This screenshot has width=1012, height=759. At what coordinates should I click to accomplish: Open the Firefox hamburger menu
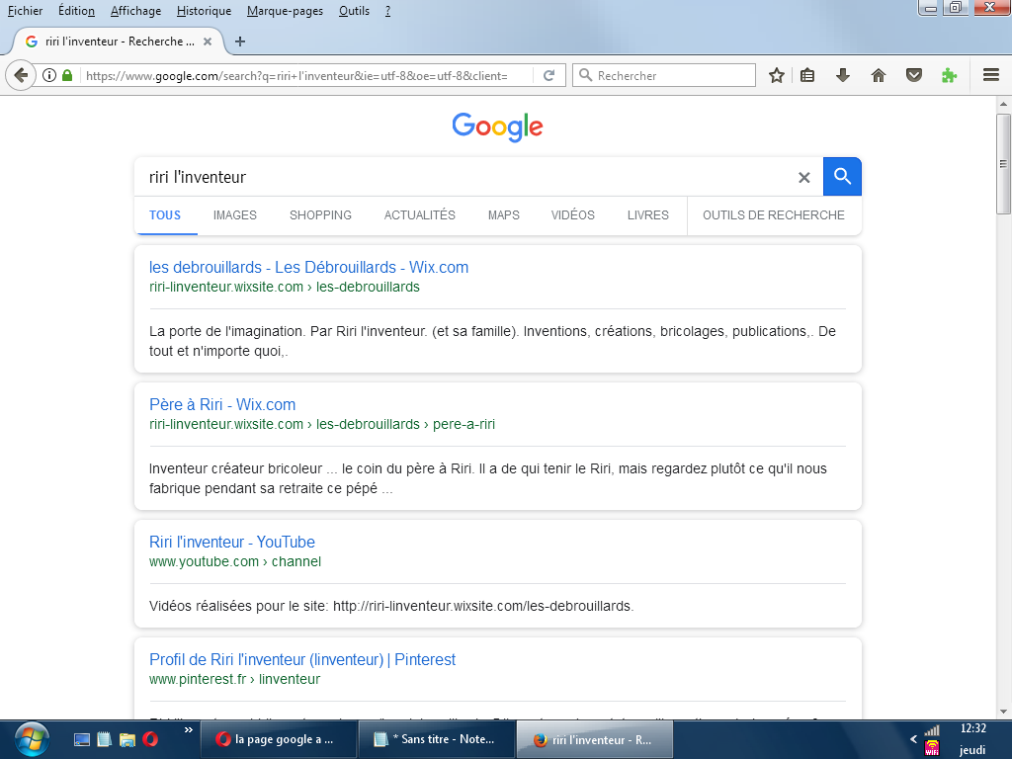click(991, 75)
